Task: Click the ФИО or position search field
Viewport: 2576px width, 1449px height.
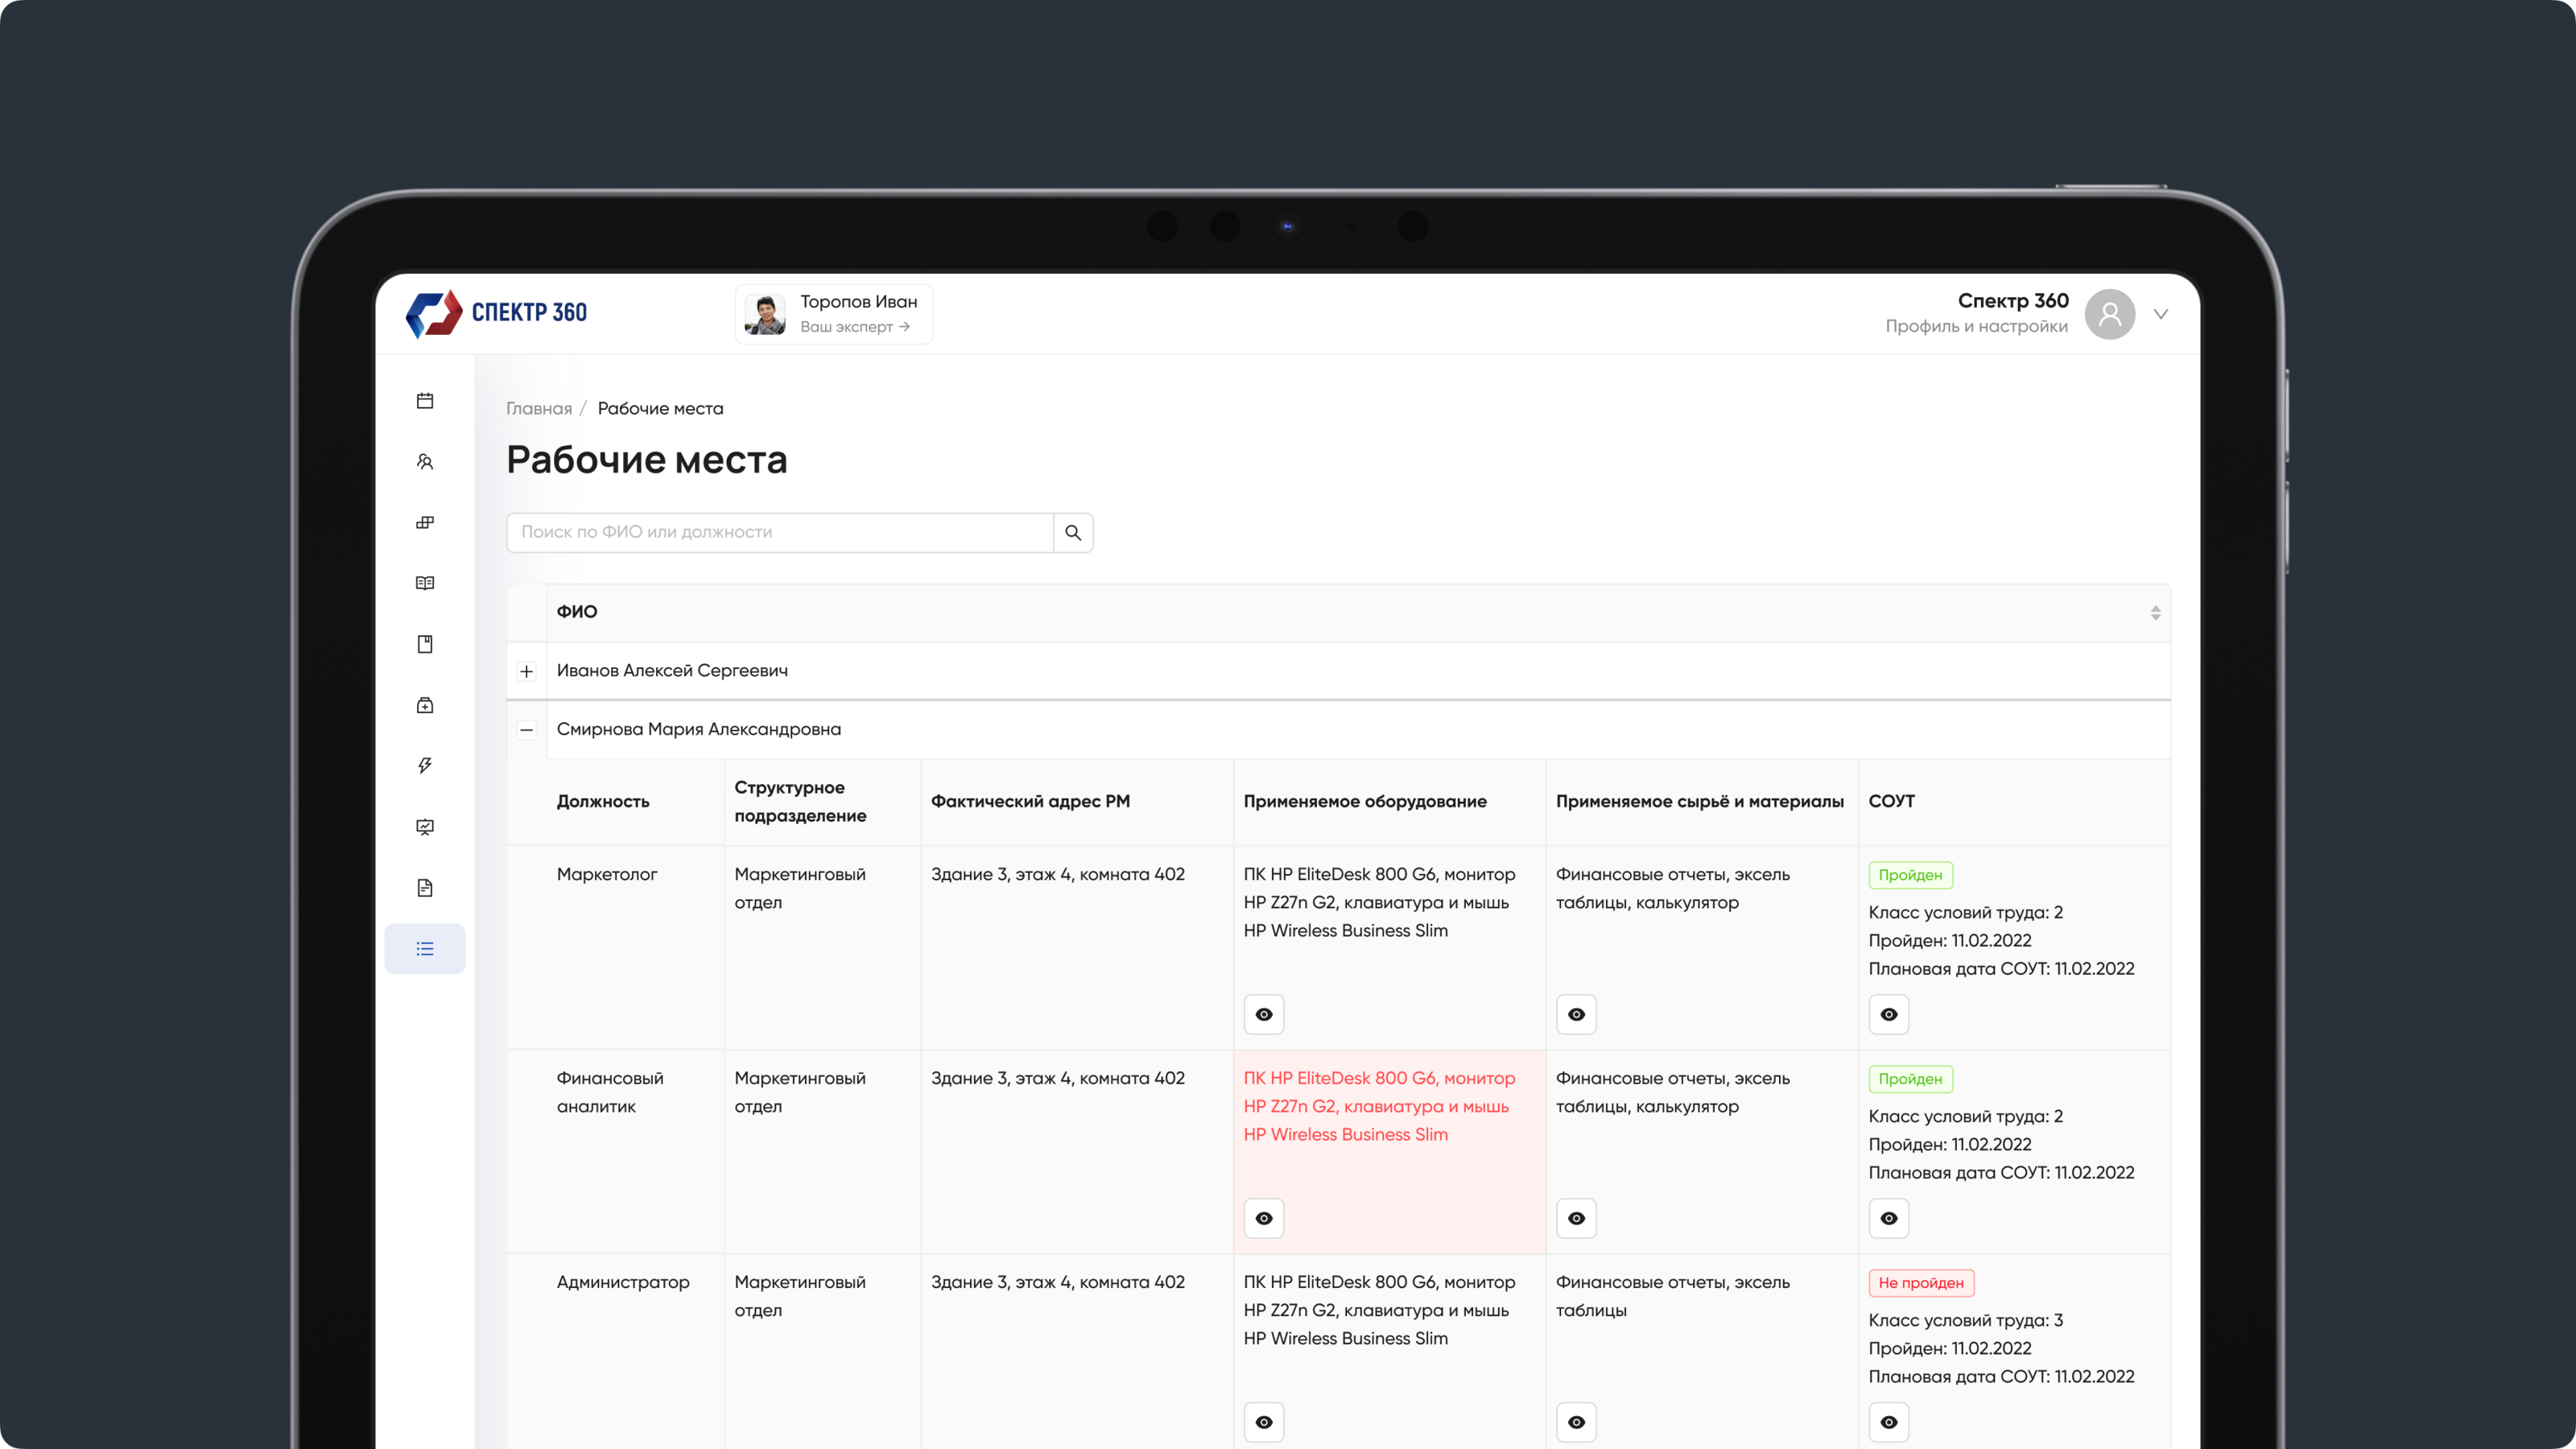Action: point(780,533)
